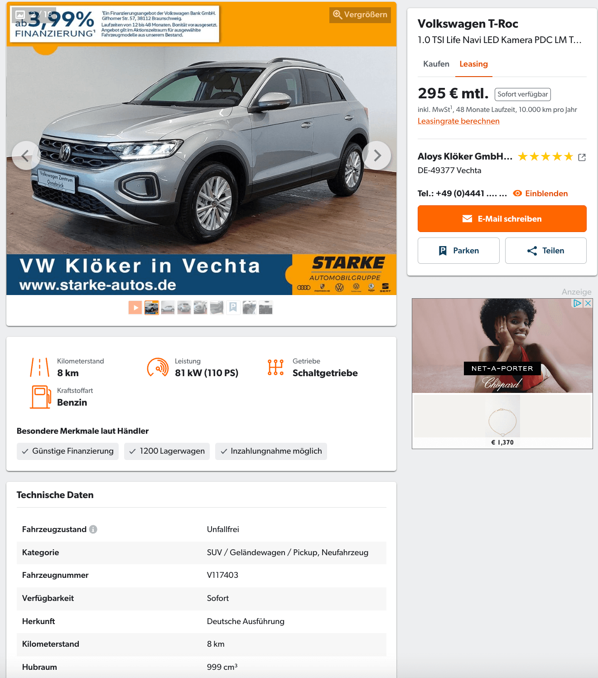
Task: Click the Inzahlungnahme möglich tag
Action: click(271, 451)
